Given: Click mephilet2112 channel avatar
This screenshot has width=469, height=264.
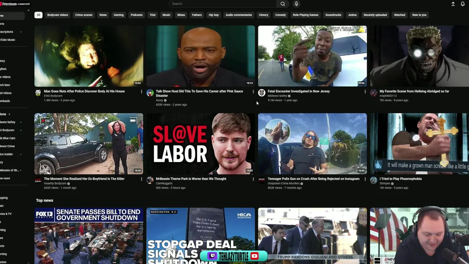Looking at the screenshot, I should (x=373, y=93).
